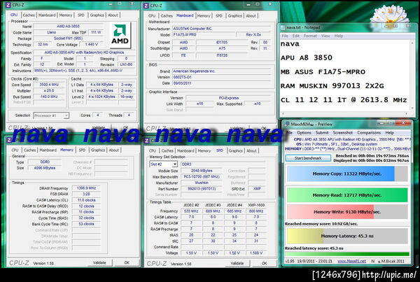
Task: Click the Southbridge model value A75
Action: (x=222, y=48)
